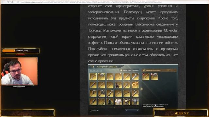Pick the golden plate armor item

[127, 102]
